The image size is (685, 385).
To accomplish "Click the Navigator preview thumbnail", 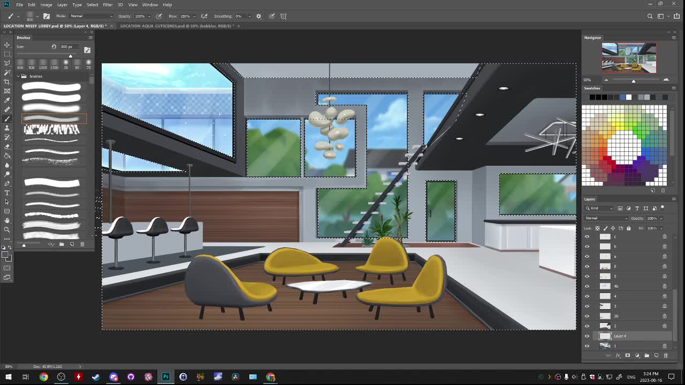I will click(629, 58).
